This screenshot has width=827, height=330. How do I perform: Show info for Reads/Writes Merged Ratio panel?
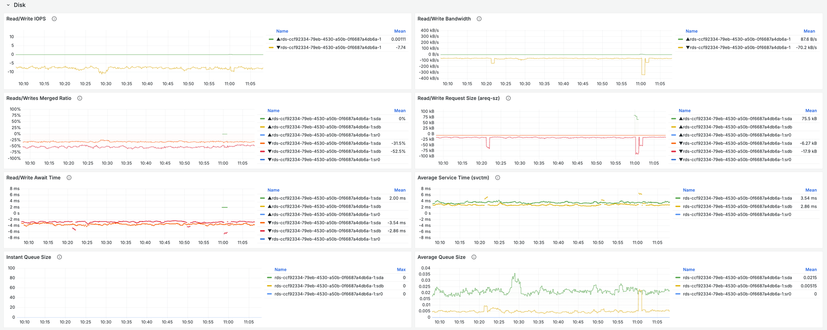(80, 98)
